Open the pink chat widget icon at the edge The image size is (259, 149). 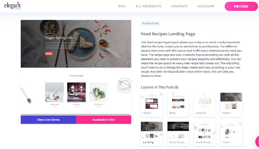coord(257,141)
